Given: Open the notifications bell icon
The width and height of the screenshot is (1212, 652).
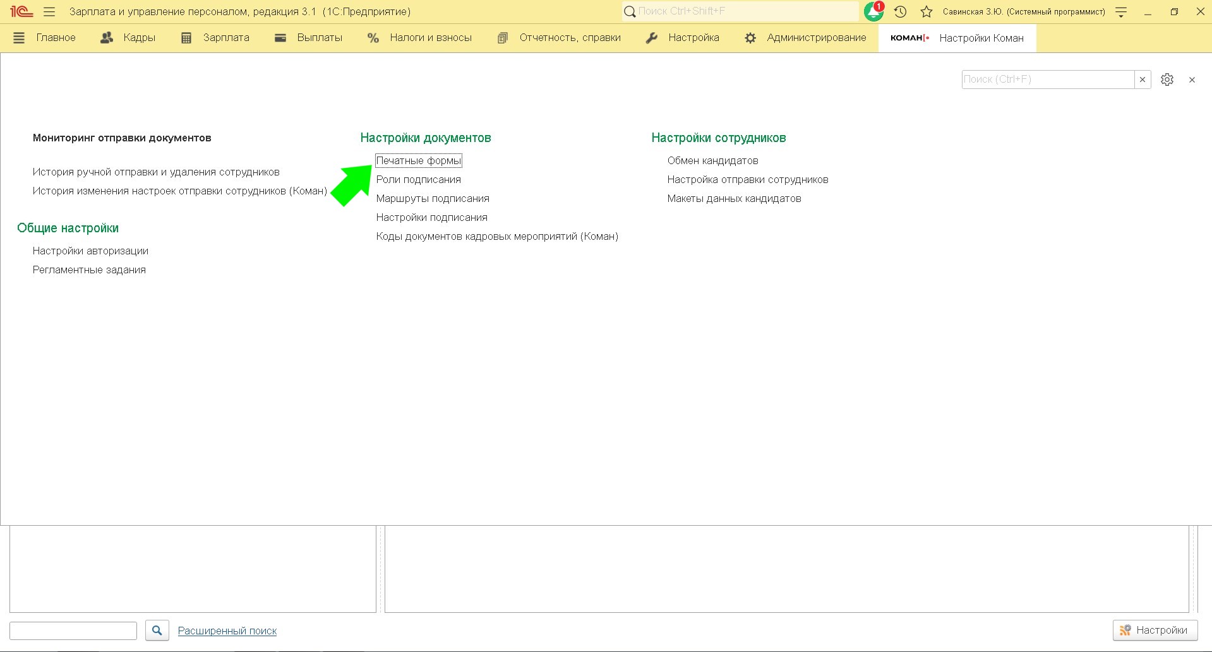Looking at the screenshot, I should click(x=873, y=12).
